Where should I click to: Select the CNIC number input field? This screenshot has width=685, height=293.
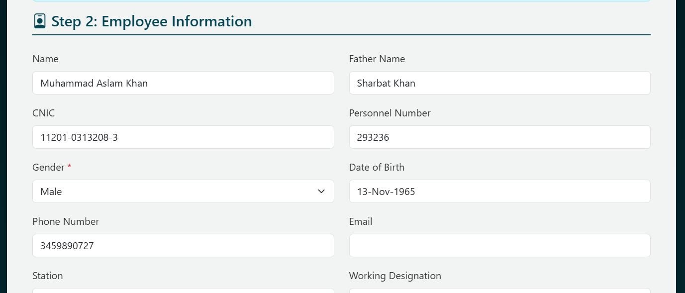[183, 137]
